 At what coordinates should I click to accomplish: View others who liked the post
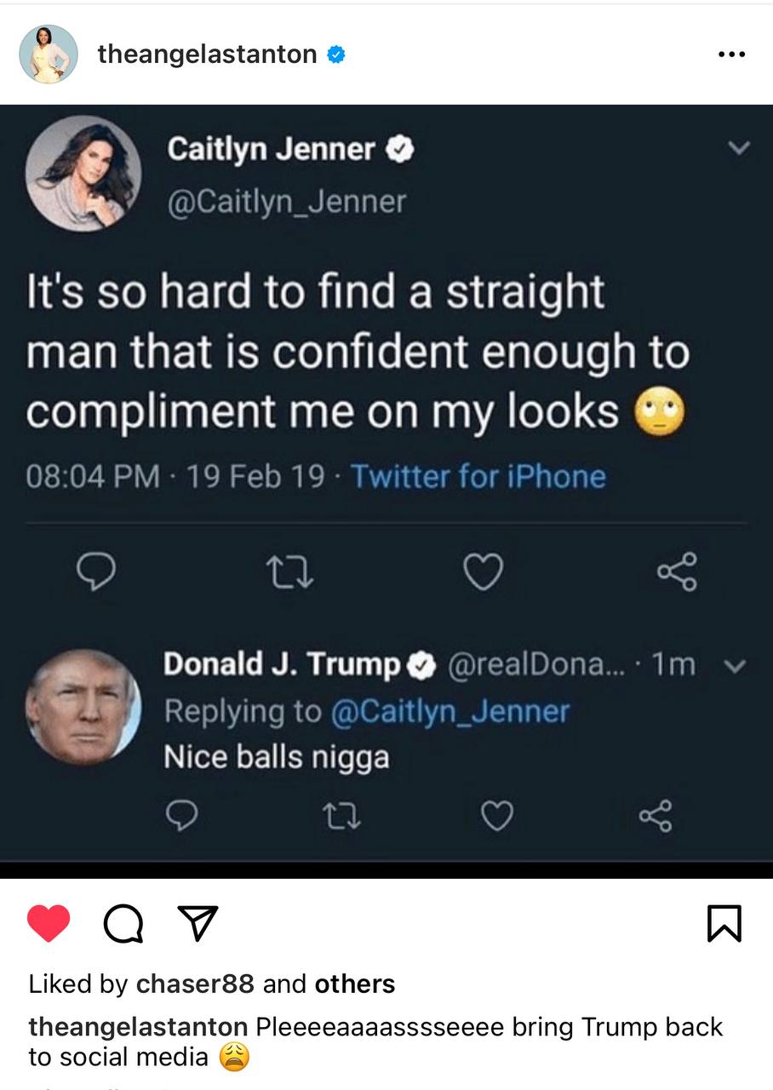click(355, 984)
